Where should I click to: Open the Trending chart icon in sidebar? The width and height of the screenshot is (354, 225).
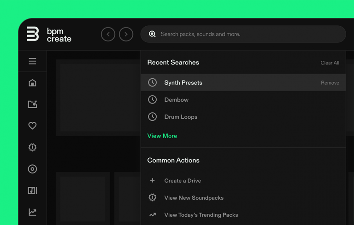point(32,212)
